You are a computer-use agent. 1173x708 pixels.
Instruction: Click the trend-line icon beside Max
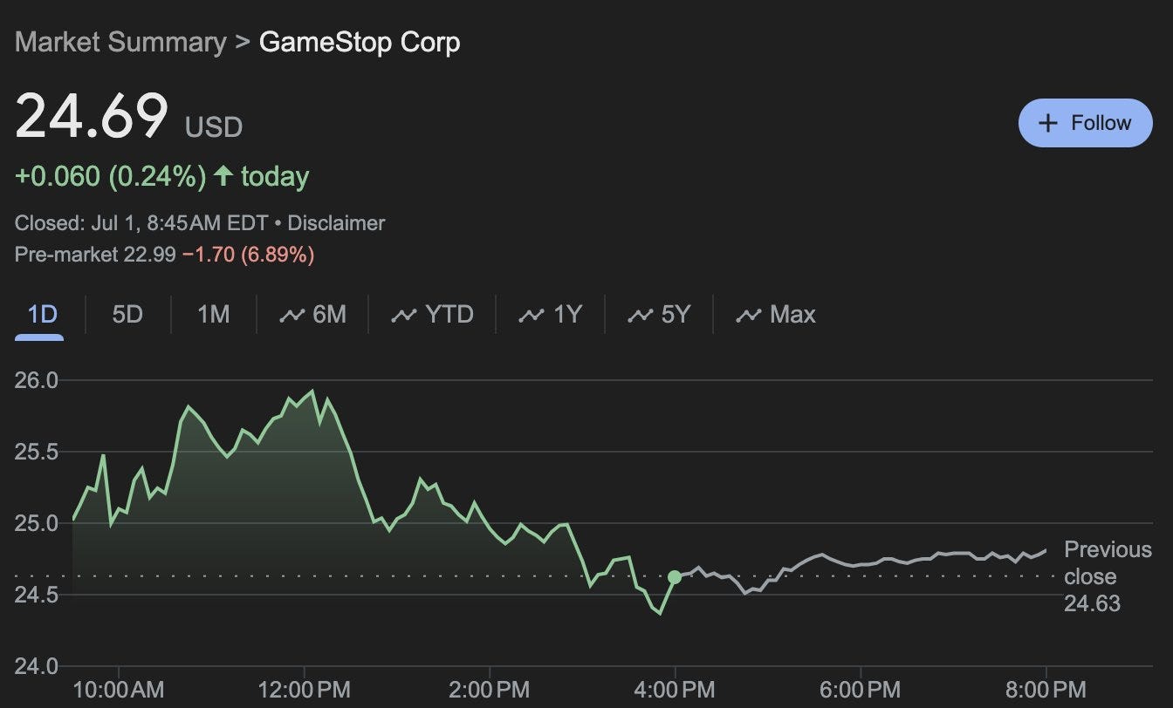click(748, 316)
